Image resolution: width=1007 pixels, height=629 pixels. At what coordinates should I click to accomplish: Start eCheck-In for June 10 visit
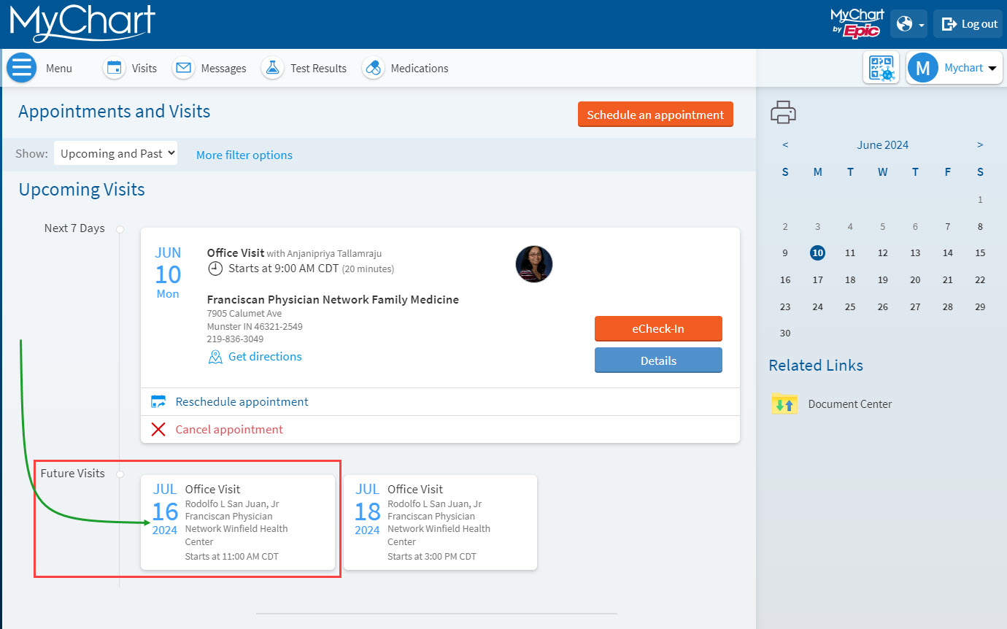point(658,328)
